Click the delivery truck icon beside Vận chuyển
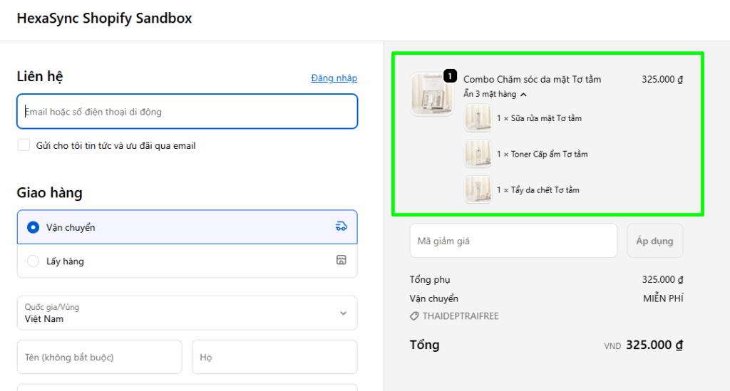The image size is (730, 391). (341, 226)
